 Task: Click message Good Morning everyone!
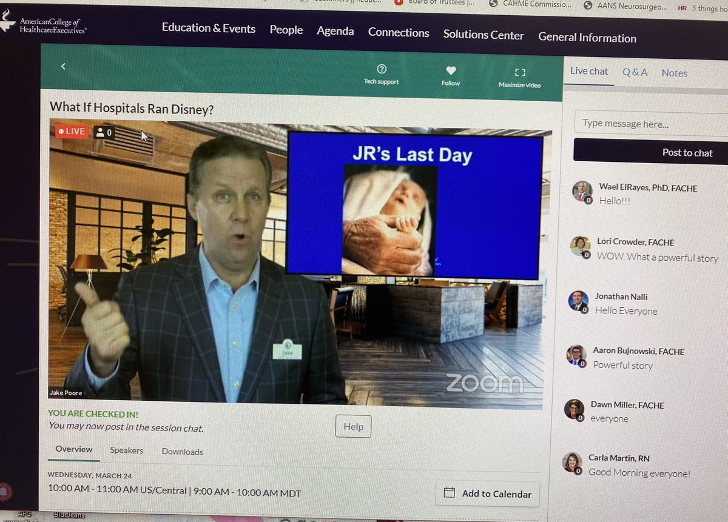click(x=639, y=473)
